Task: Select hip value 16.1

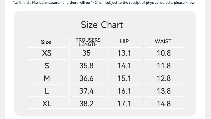Action: tap(124, 91)
